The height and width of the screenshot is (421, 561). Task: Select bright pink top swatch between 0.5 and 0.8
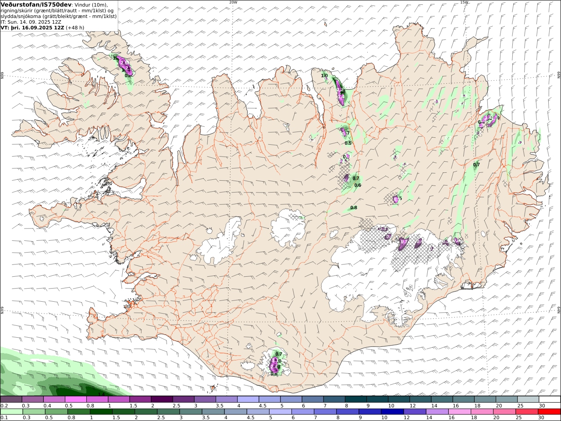pyautogui.click(x=75, y=400)
